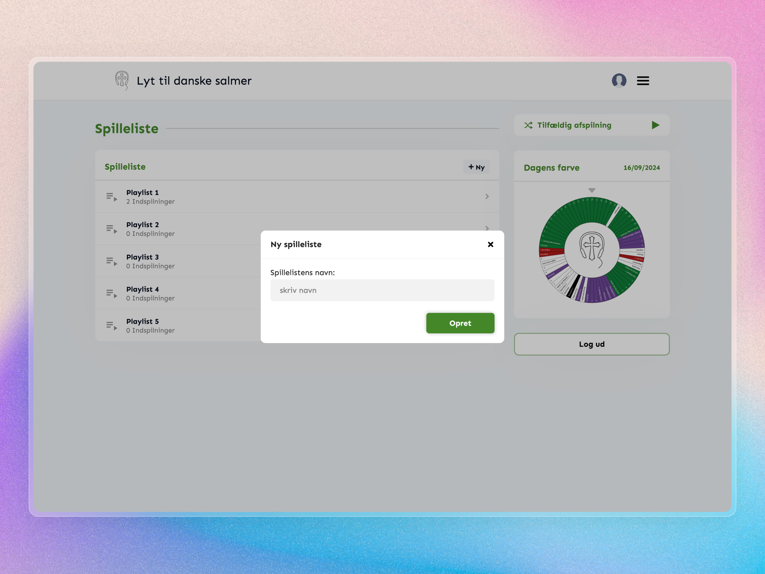Click the playlist queue icon beside Playlist 1
Viewport: 765px width, 574px height.
coord(111,196)
